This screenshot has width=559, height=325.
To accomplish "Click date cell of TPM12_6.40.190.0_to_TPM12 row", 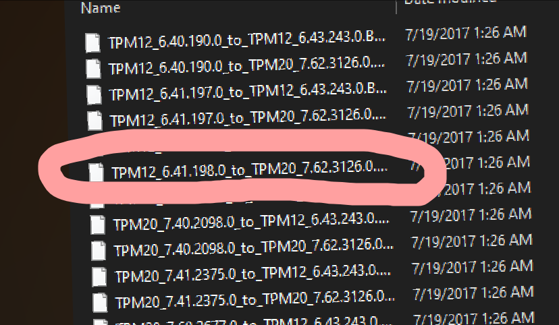I will (466, 33).
